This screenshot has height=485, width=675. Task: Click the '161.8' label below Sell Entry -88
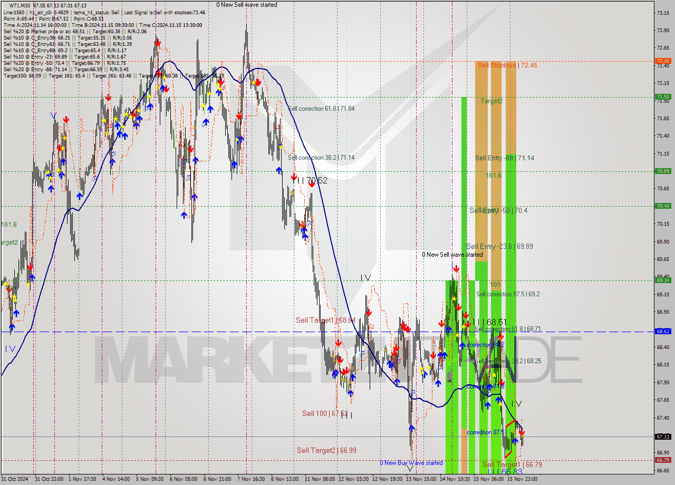[x=494, y=175]
